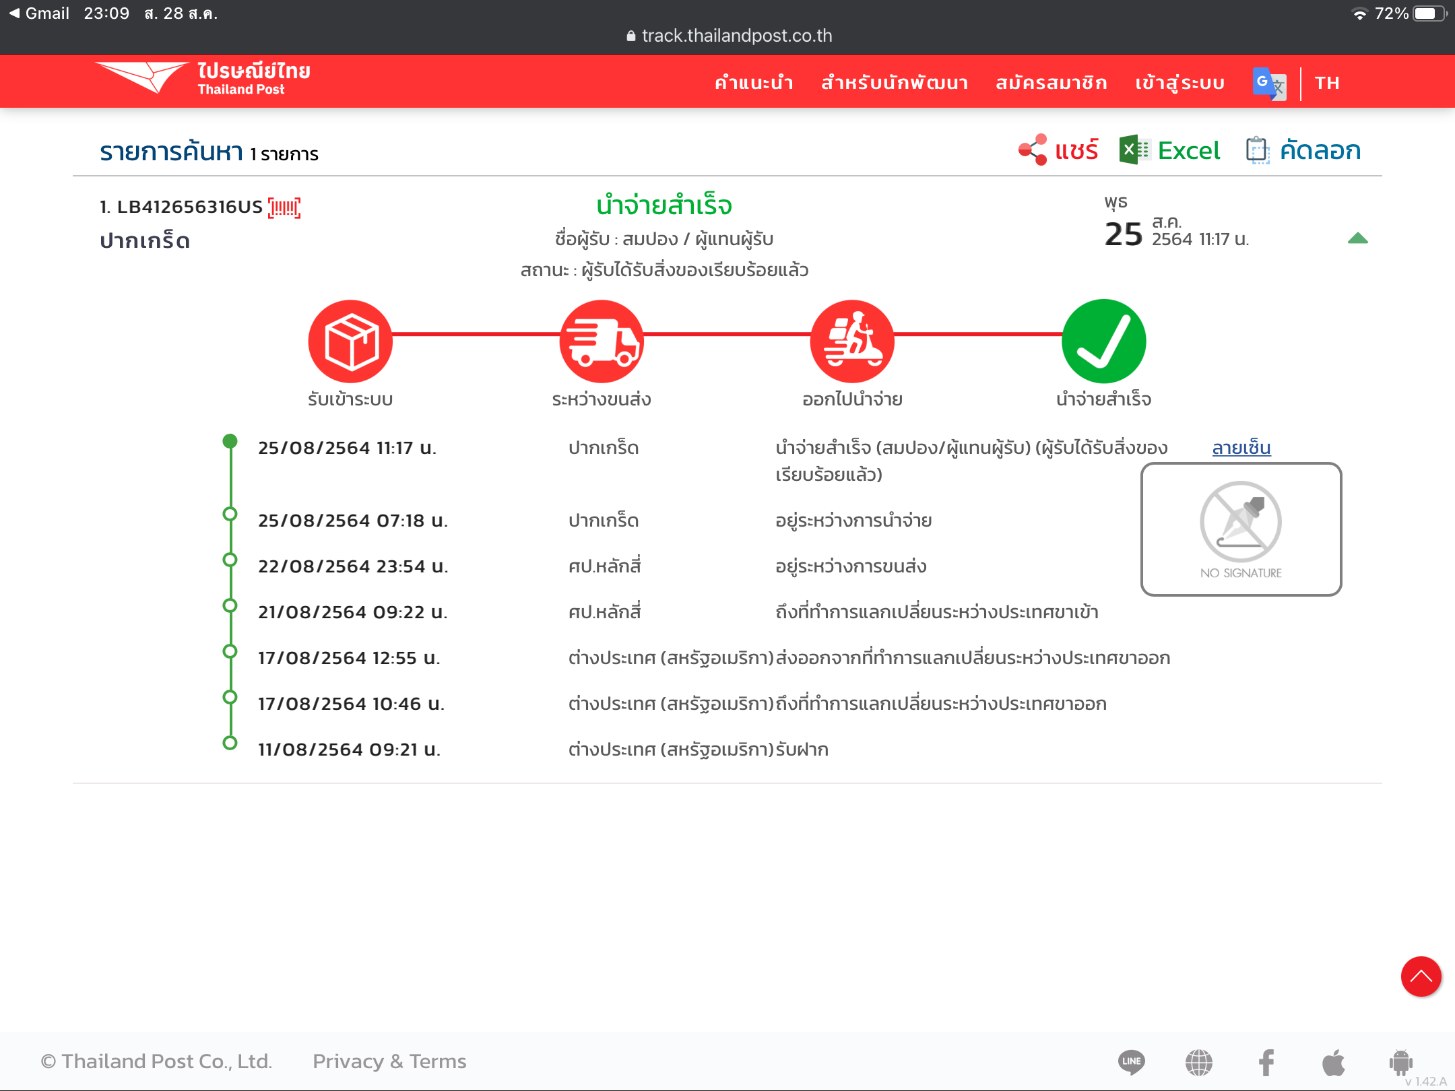Open the LINE icon in footer
The image size is (1455, 1091).
pyautogui.click(x=1132, y=1062)
